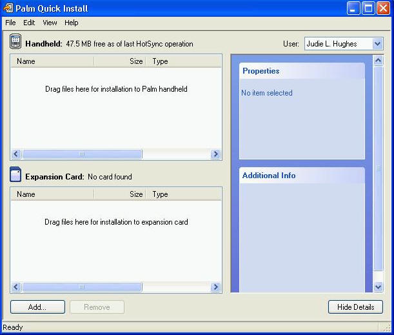Sort handheld list by Size column
The width and height of the screenshot is (394, 335).
120,61
